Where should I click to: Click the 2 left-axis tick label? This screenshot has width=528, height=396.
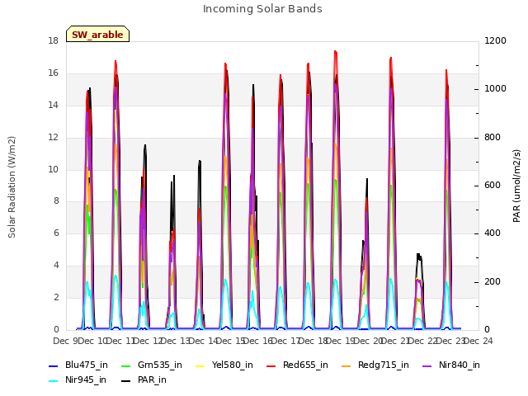coord(56,298)
